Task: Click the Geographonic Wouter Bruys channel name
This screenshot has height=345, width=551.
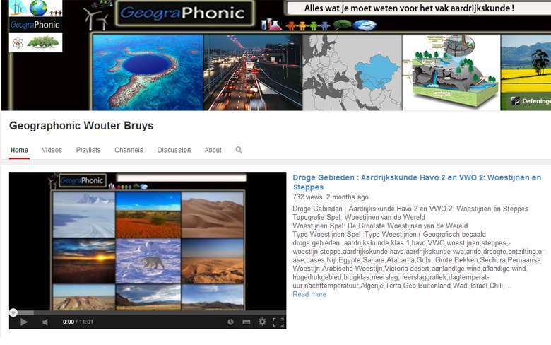Action: click(81, 126)
